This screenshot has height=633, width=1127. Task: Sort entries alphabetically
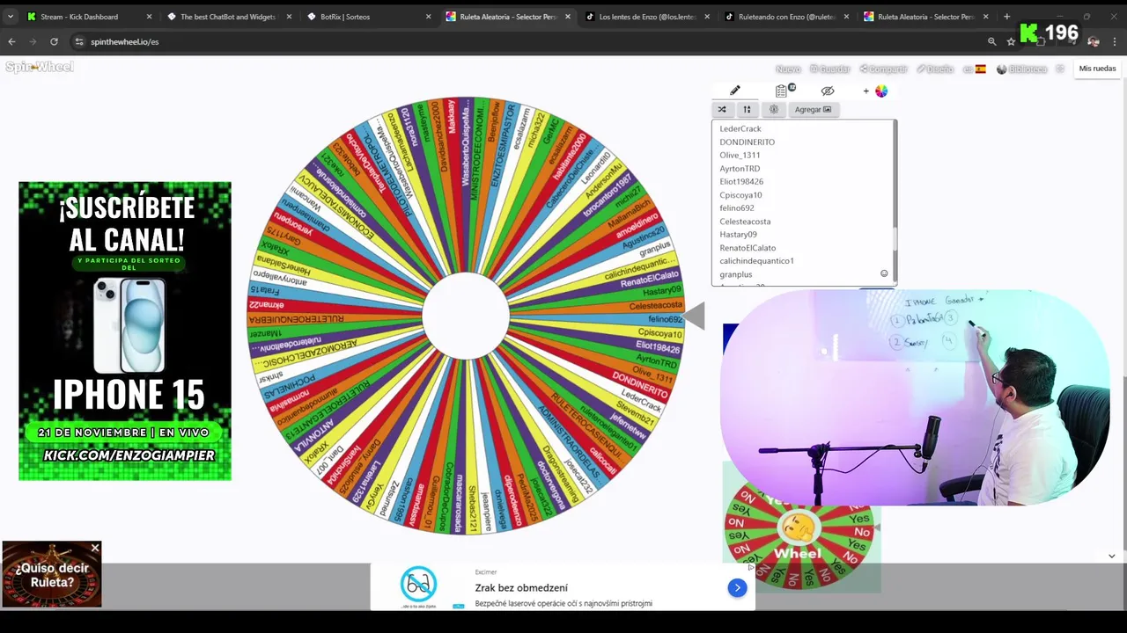point(747,110)
